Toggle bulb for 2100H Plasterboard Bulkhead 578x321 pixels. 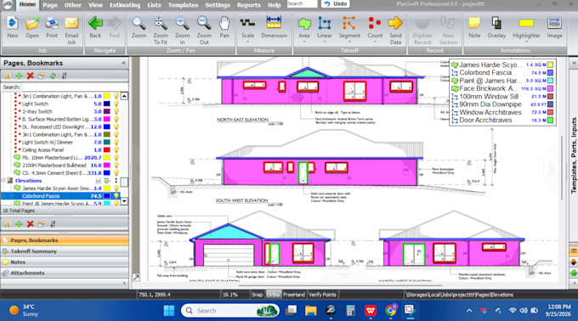(116, 166)
